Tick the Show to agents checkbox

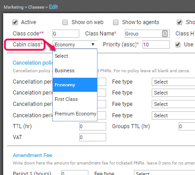(x=116, y=22)
